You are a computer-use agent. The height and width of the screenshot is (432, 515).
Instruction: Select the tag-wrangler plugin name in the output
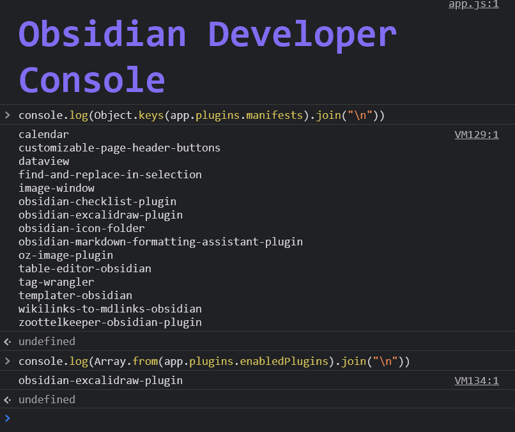[56, 282]
